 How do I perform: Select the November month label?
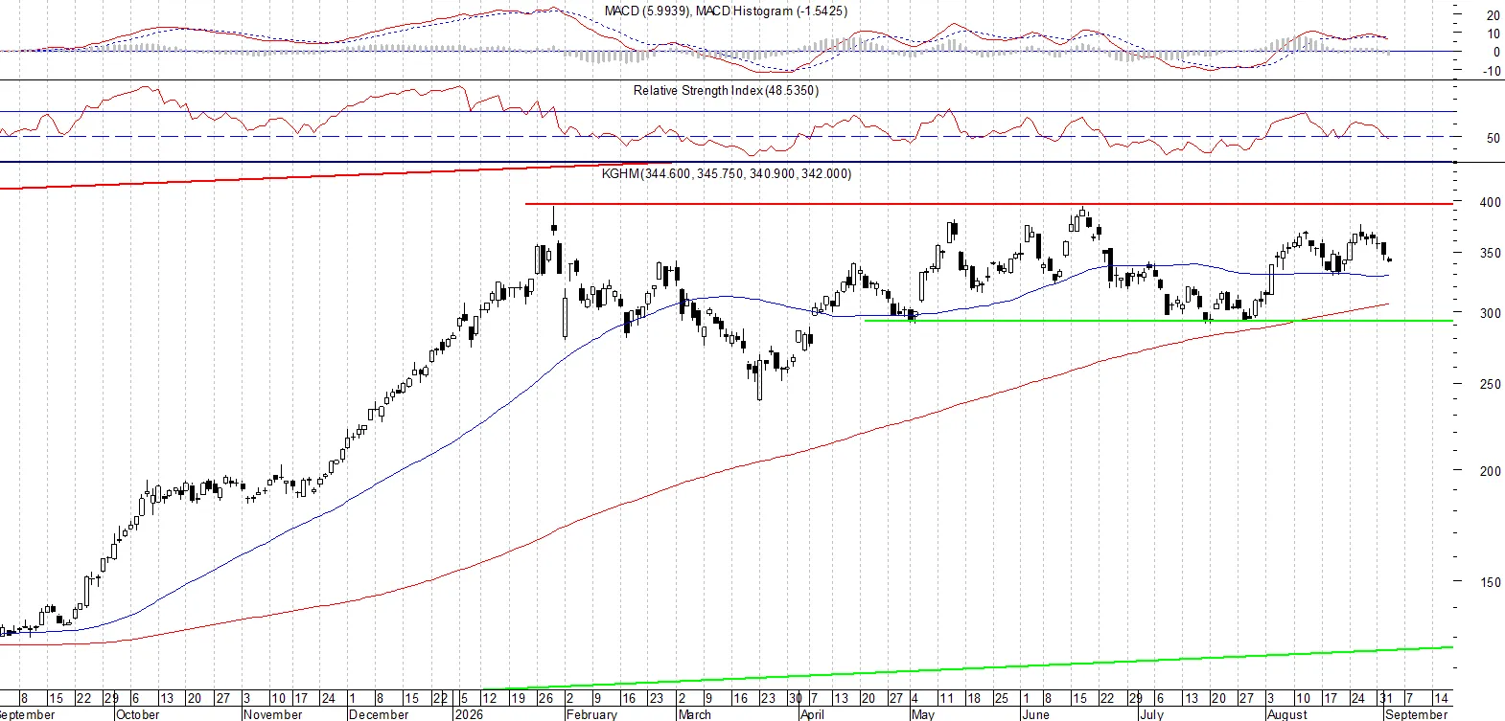click(x=273, y=714)
